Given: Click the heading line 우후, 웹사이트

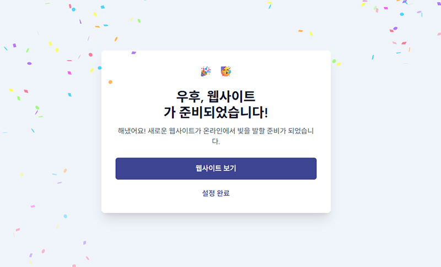Looking at the screenshot, I should coord(216,96).
